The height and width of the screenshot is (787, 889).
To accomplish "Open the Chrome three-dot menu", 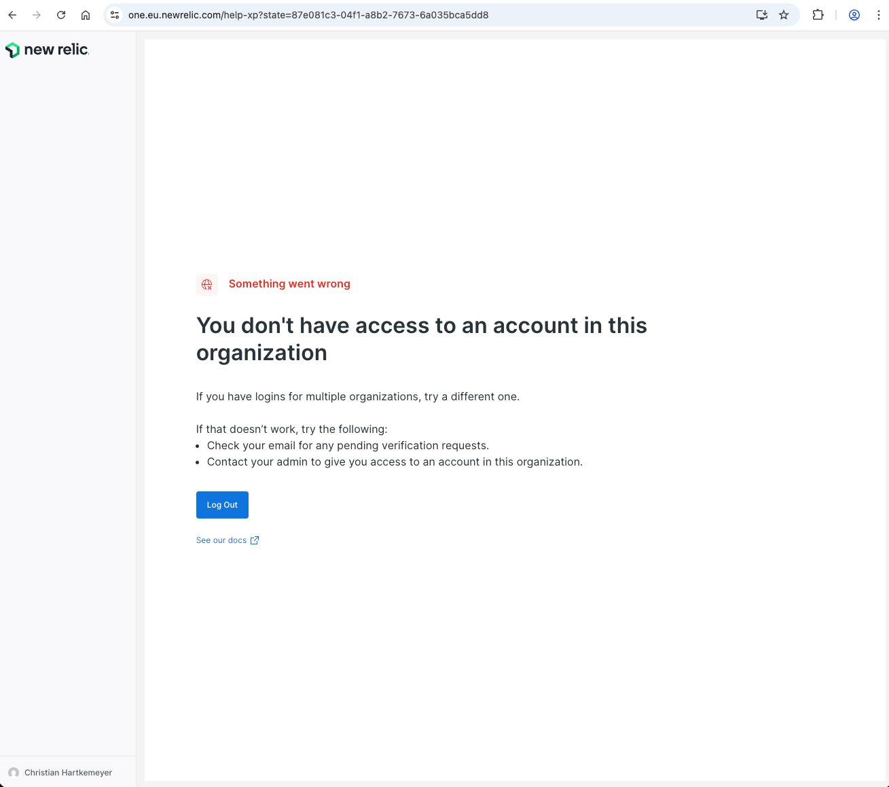I will [x=878, y=15].
